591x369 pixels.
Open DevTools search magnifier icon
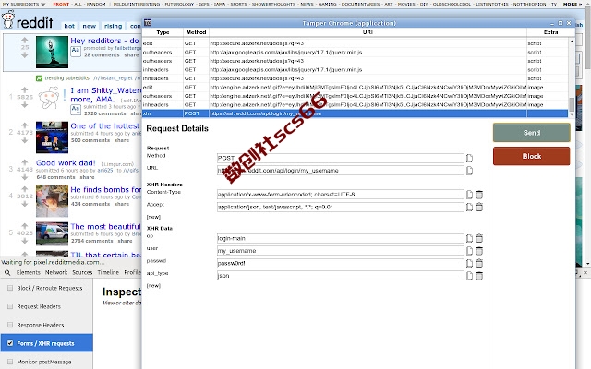tap(7, 273)
